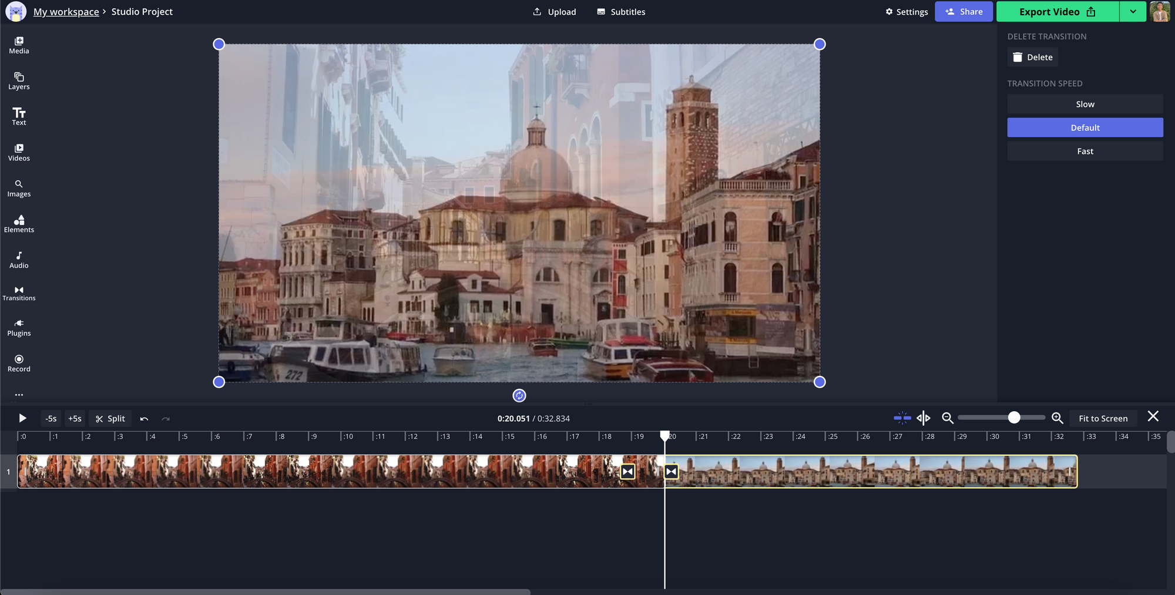Click the undo arrow icon
This screenshot has width=1175, height=595.
144,419
